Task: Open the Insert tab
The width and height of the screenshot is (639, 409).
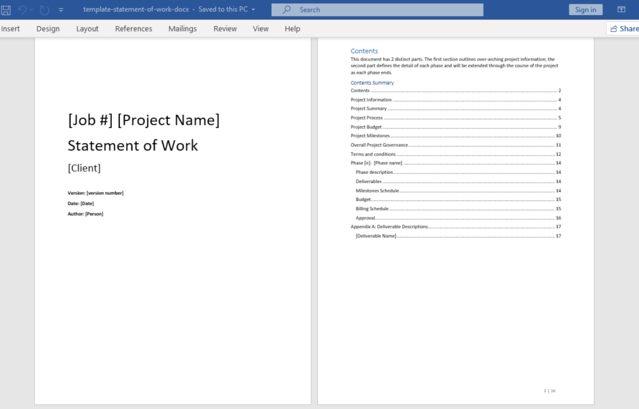Action: tap(10, 28)
